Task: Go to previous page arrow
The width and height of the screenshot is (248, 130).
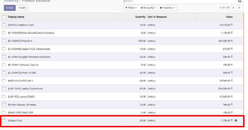Action: (x=234, y=8)
